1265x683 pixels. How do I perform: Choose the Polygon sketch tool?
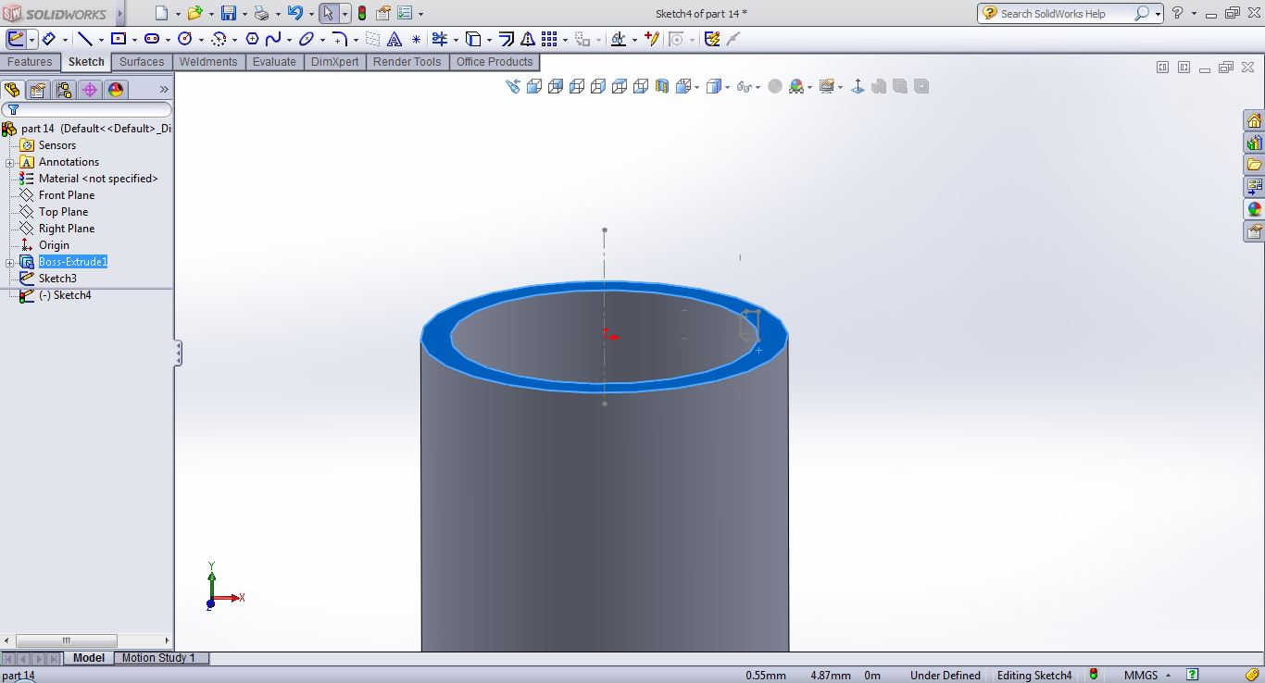point(251,39)
